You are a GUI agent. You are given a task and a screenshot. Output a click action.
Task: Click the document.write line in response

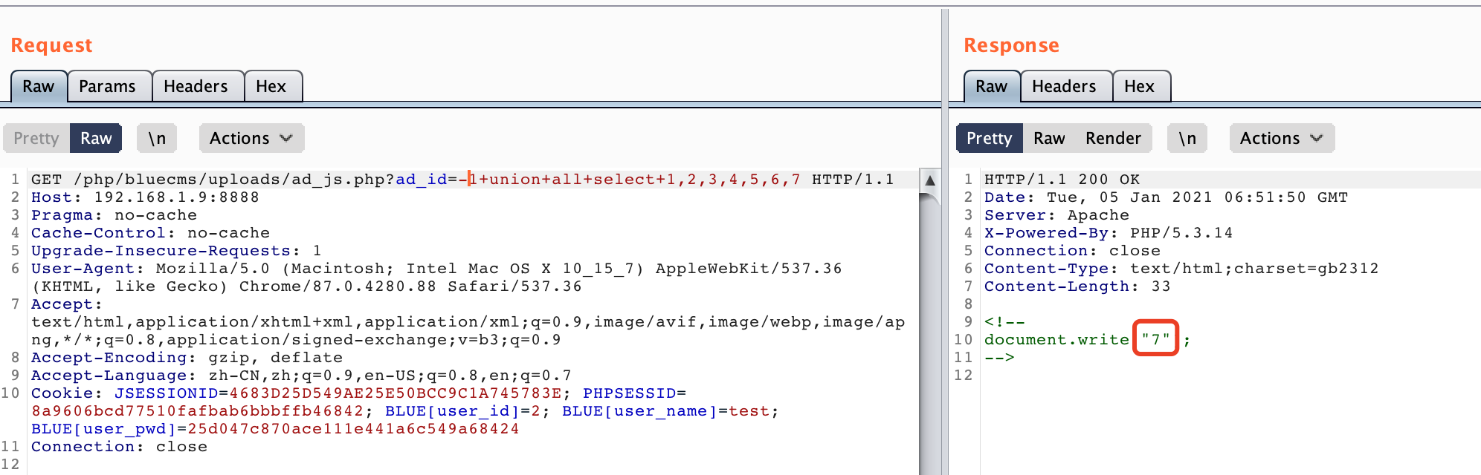coord(1056,340)
